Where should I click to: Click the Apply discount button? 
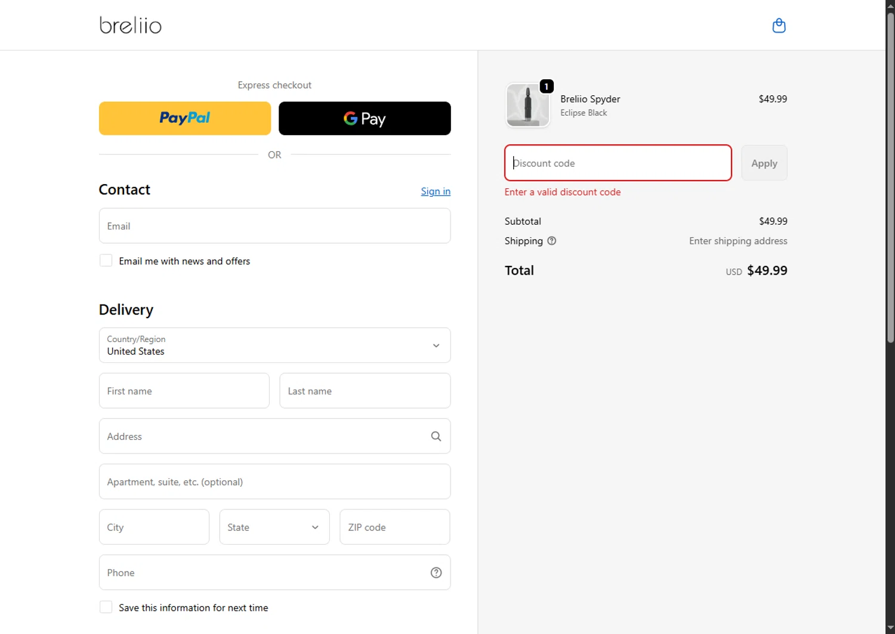[764, 163]
